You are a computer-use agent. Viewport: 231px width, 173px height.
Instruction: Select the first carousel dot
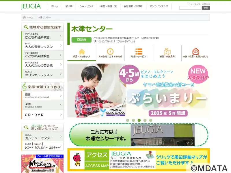pos(128,120)
